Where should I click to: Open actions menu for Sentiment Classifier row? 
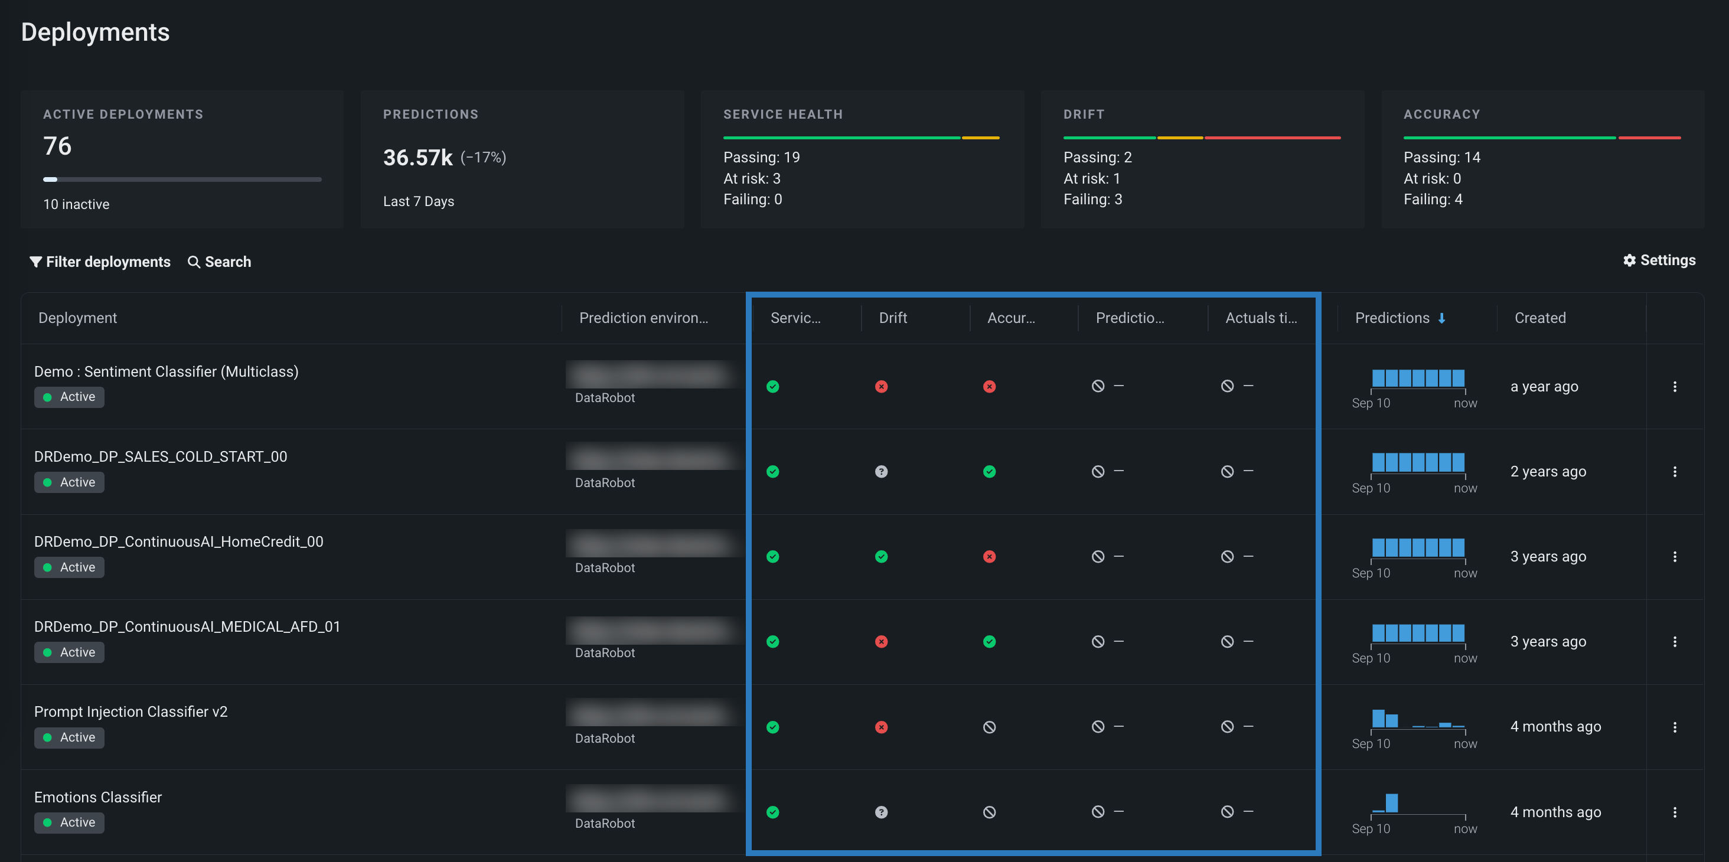pyautogui.click(x=1675, y=387)
